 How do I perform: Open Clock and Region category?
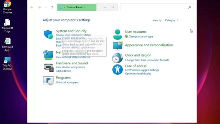point(138,55)
